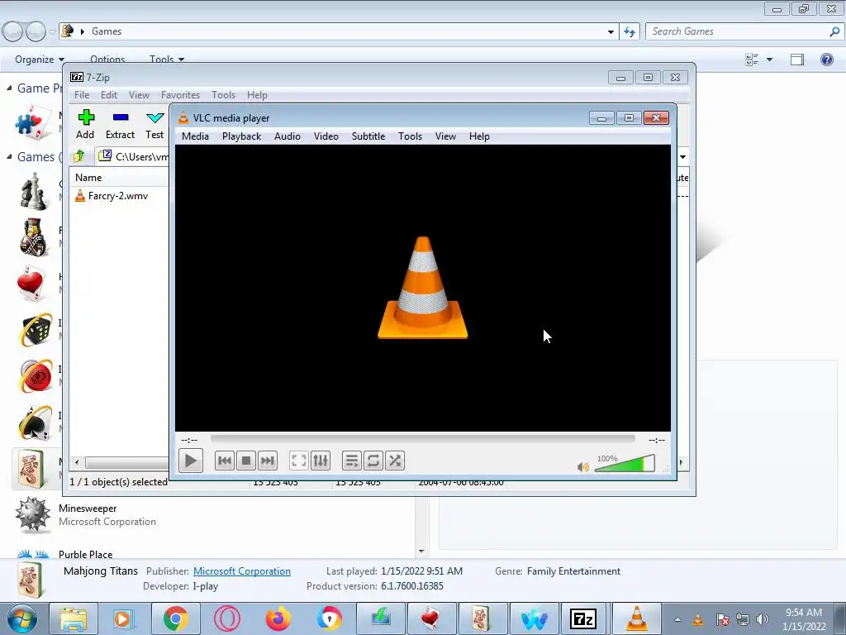Click the 7-Zip Test button
846x635 pixels.
point(154,125)
